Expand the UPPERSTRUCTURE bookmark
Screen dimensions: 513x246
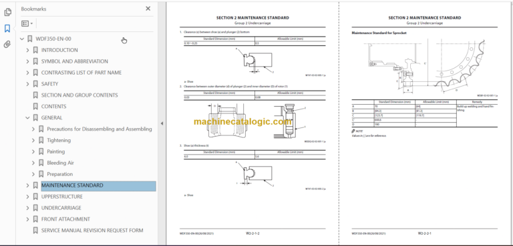pyautogui.click(x=27, y=197)
